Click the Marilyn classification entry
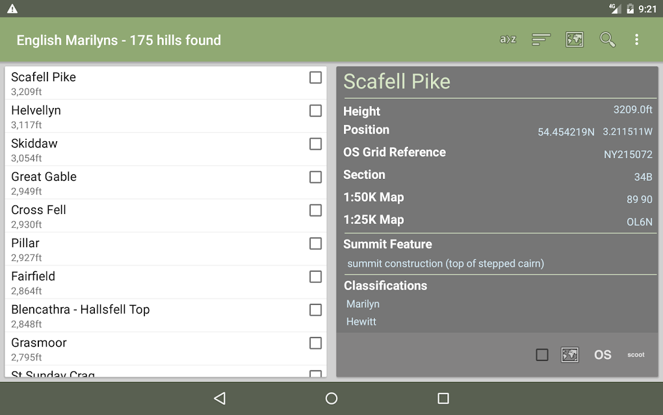 pos(363,304)
